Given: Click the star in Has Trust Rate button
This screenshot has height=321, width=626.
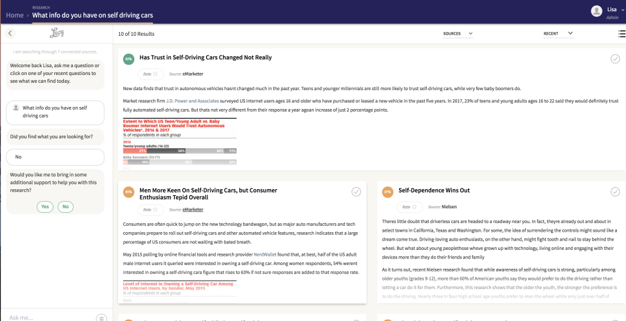Looking at the screenshot, I should pyautogui.click(x=155, y=74).
